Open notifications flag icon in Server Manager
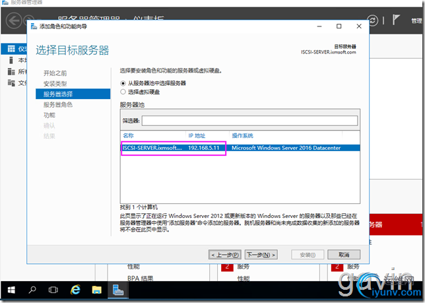 pyautogui.click(x=396, y=20)
